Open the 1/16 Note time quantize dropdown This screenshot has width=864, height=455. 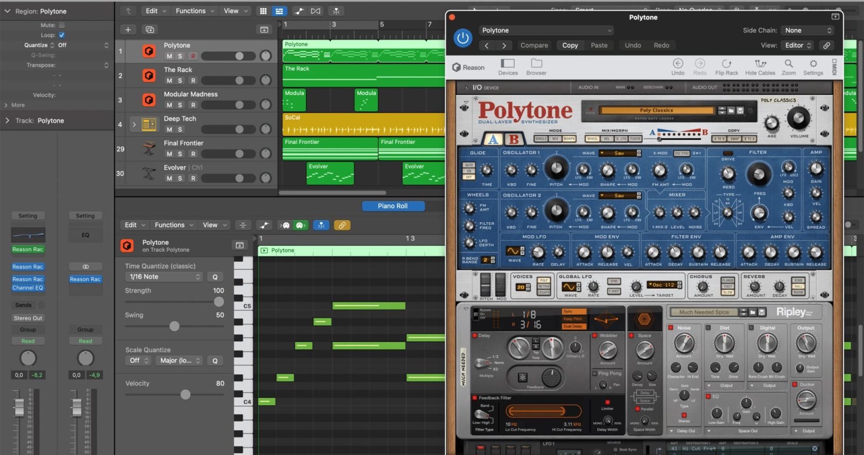tap(164, 277)
